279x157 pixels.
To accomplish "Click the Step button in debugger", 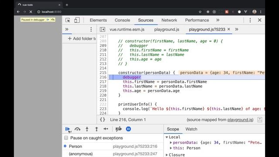I will tap(105, 129).
